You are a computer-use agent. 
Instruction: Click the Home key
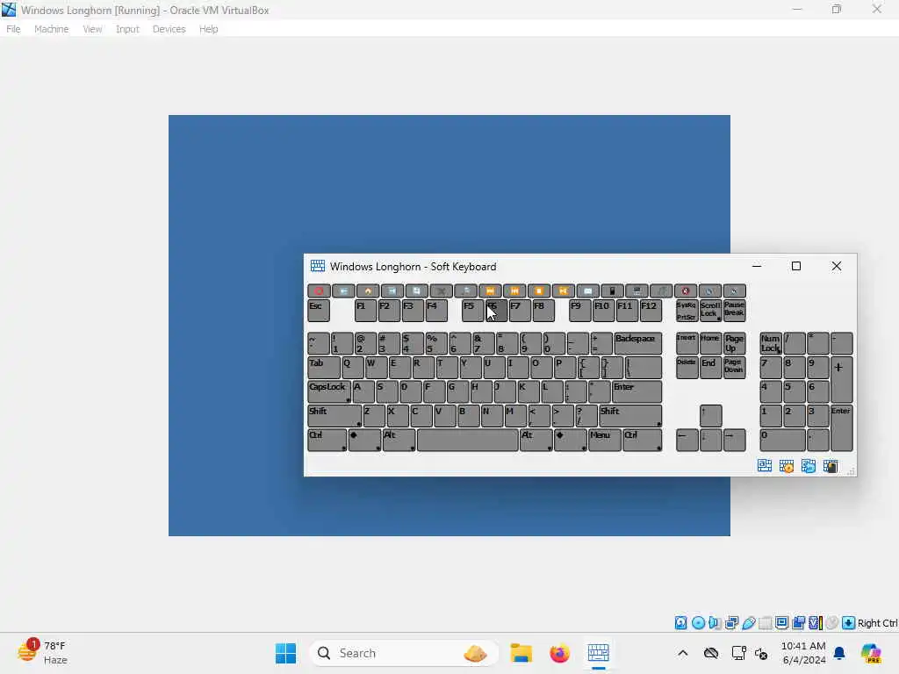(x=710, y=343)
